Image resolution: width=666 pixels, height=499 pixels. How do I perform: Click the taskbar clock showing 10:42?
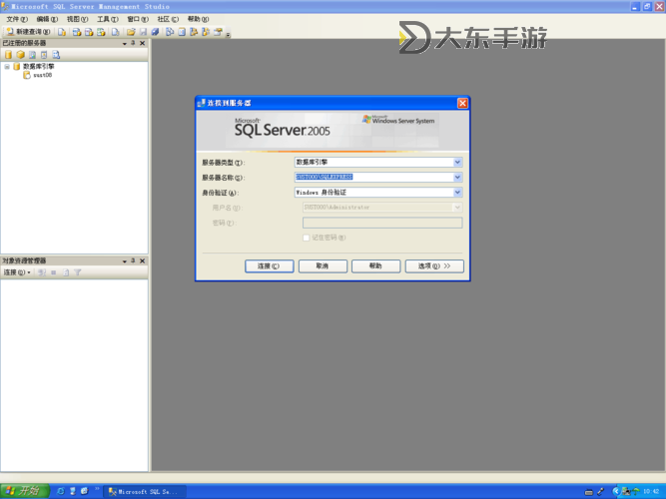[652, 492]
